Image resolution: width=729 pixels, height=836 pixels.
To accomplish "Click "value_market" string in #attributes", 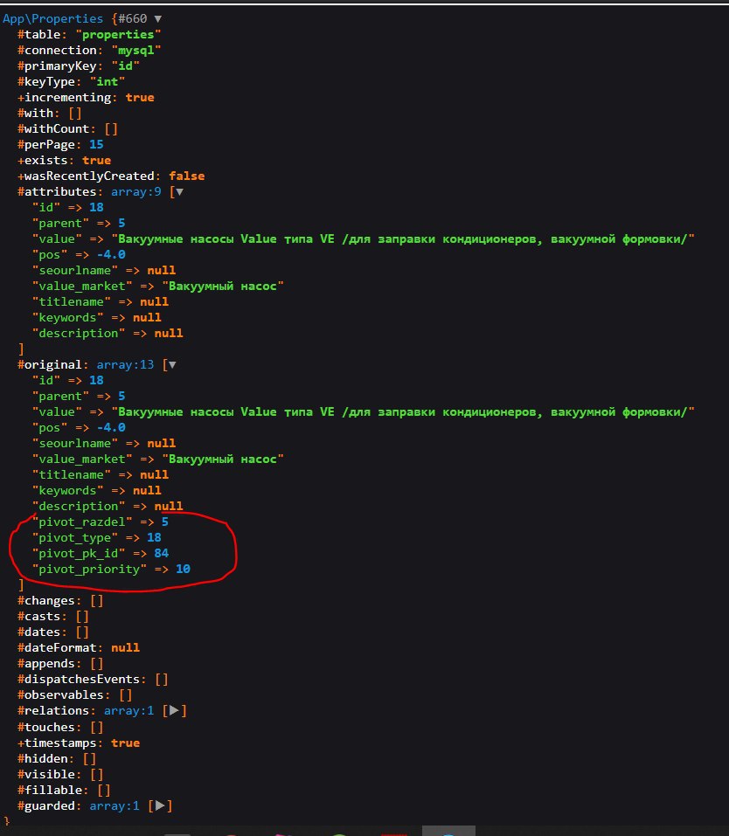I will point(223,287).
